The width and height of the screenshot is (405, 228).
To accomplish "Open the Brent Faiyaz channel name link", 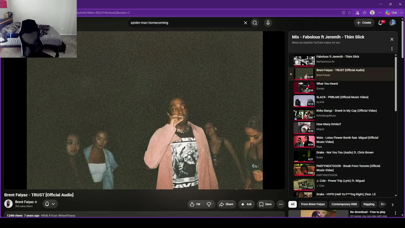I will [24, 202].
